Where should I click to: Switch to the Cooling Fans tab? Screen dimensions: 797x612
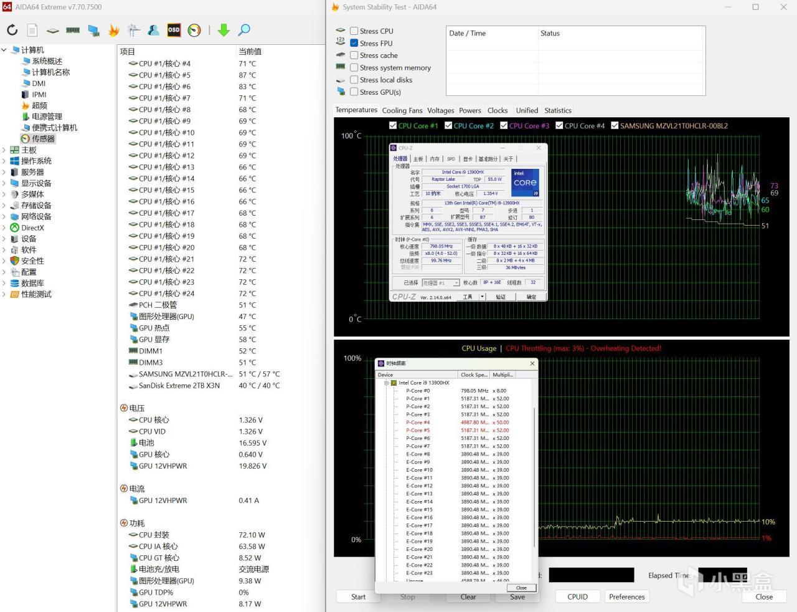(402, 110)
